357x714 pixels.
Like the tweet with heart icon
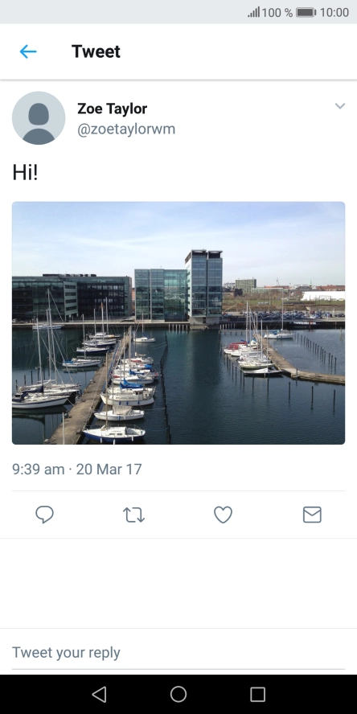[224, 515]
